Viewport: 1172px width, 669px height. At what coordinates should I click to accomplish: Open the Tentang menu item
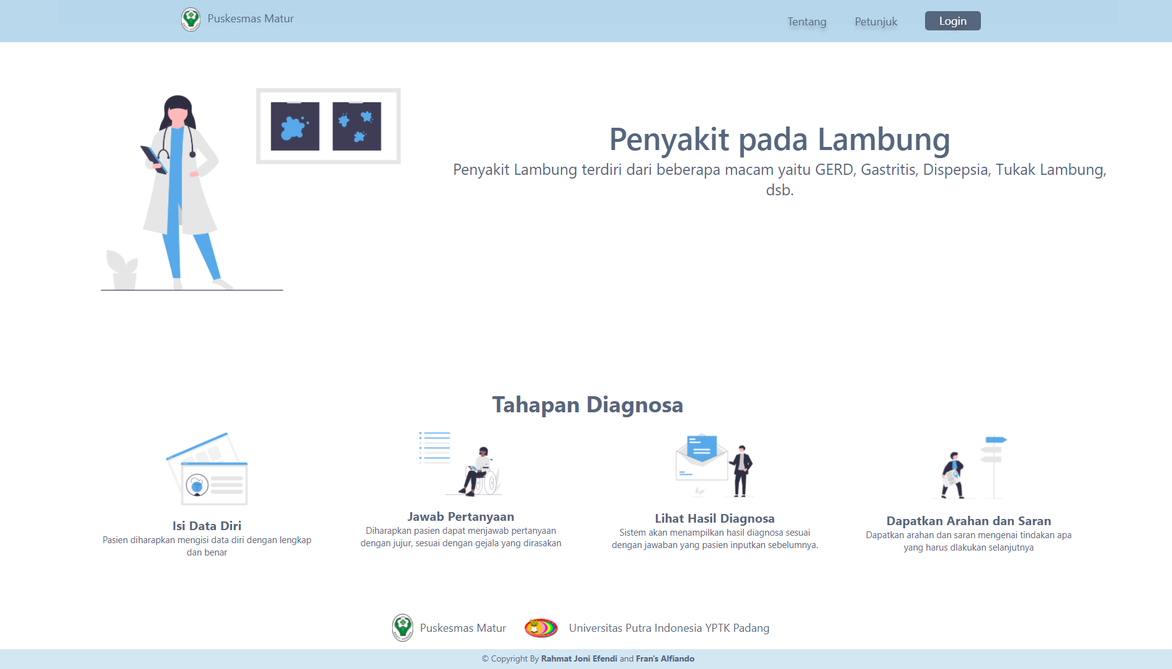807,22
